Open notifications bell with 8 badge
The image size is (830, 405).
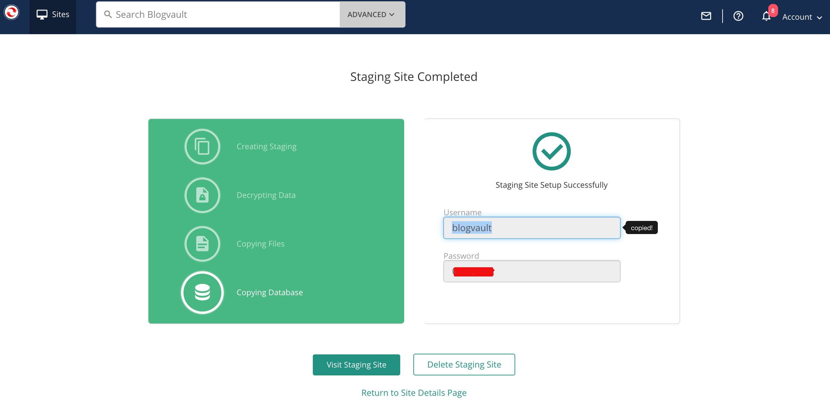click(x=766, y=16)
